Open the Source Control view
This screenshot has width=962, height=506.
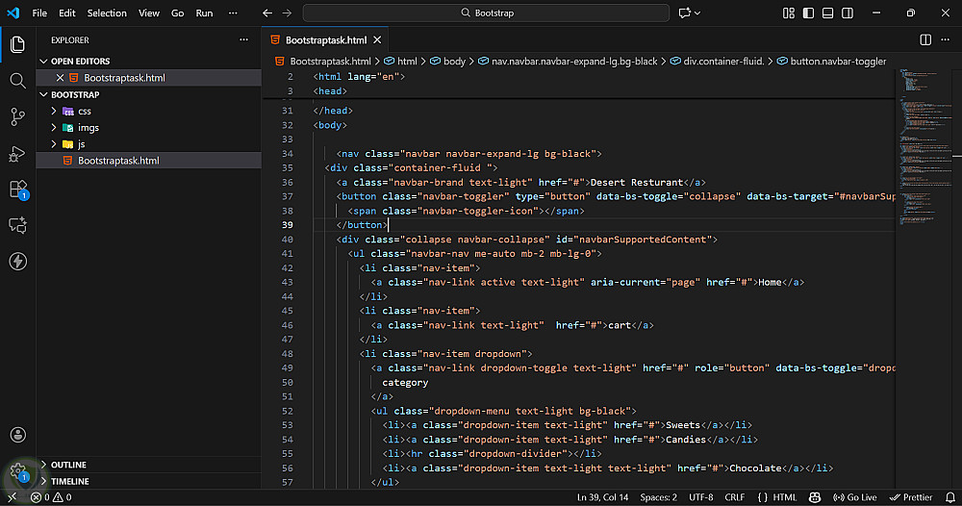coord(17,116)
